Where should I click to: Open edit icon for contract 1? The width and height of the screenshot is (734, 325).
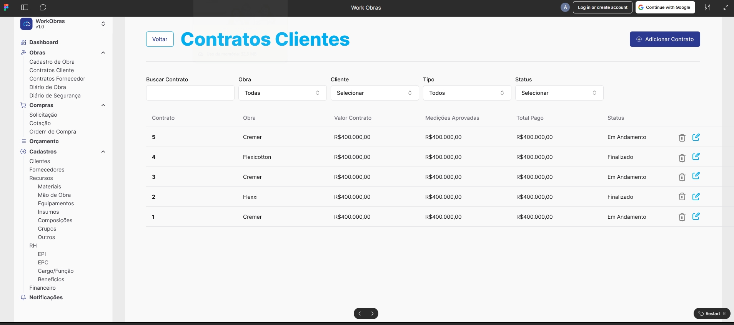[x=696, y=216]
